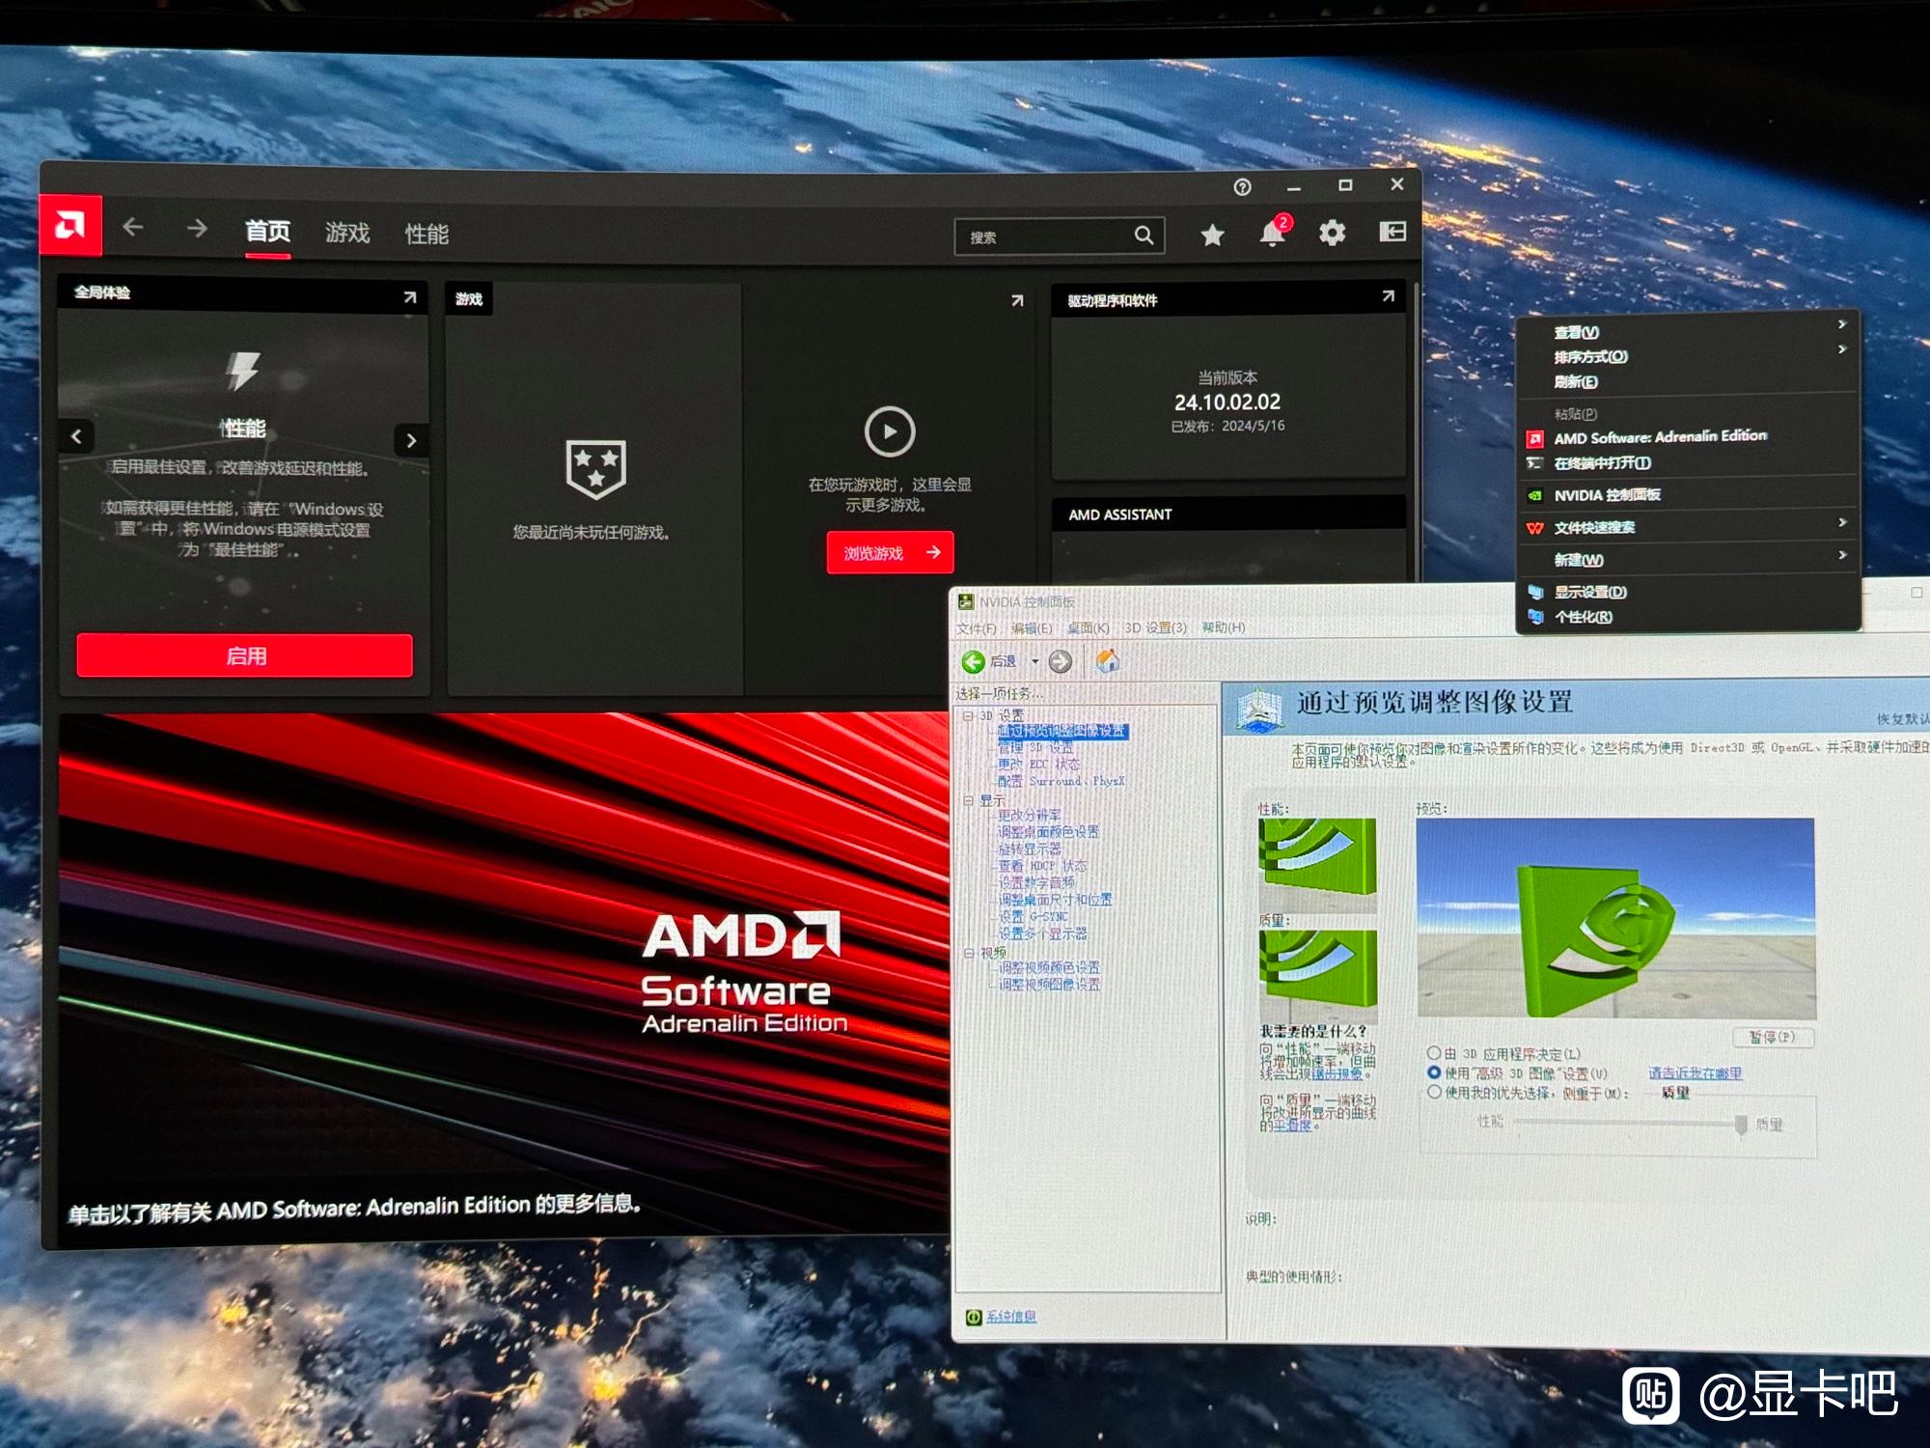Expand 新建(W) submenu in context menu
Viewport: 1930px width, 1448px height.
pos(1842,555)
